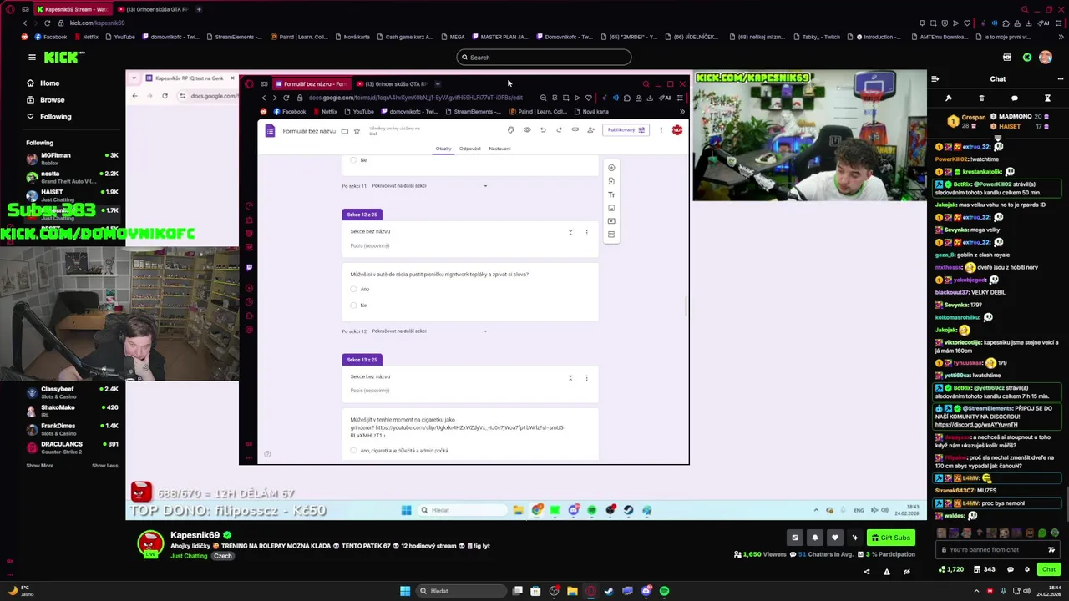Open the form's three-dot more menu
1069x601 pixels.
pyautogui.click(x=661, y=130)
